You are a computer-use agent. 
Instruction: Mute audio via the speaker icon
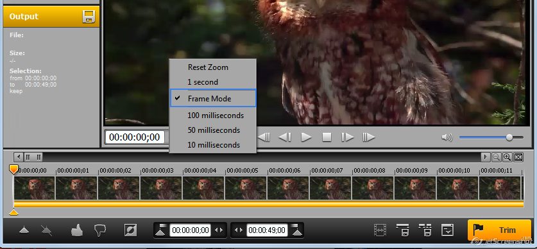(447, 137)
